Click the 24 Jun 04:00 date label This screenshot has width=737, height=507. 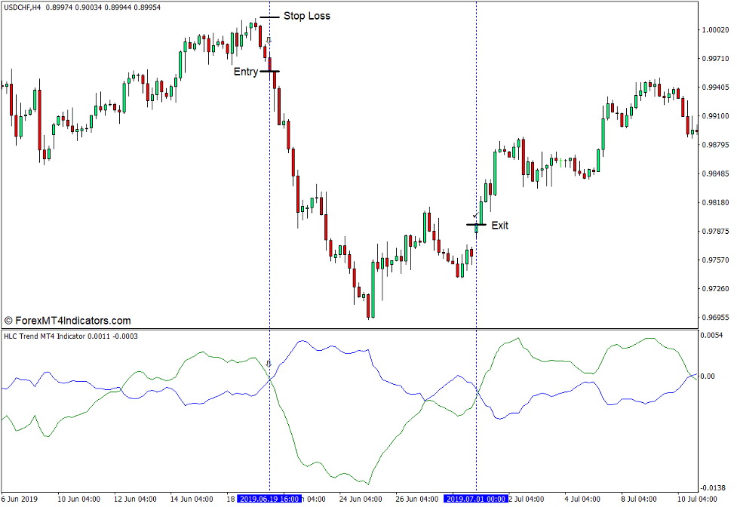[x=361, y=498]
